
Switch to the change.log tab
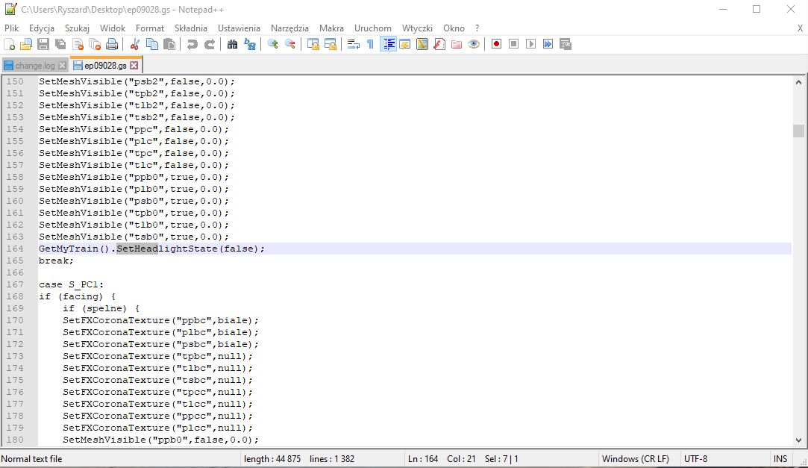(34, 66)
